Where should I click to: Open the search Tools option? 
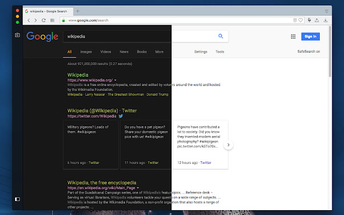tap(220, 52)
